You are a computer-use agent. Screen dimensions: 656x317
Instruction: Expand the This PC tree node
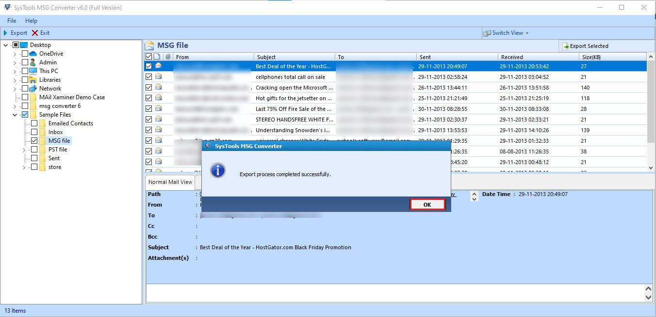(15, 71)
